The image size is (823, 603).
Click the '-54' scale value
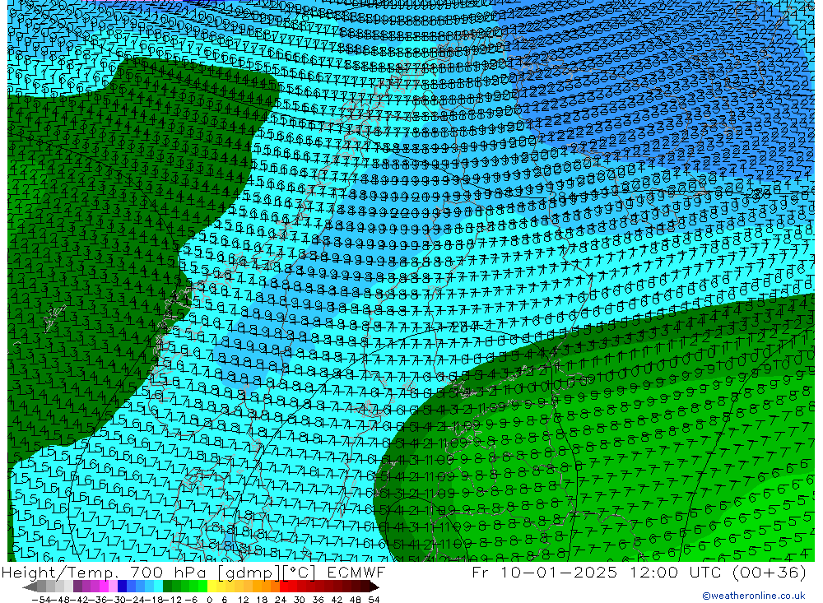point(41,600)
